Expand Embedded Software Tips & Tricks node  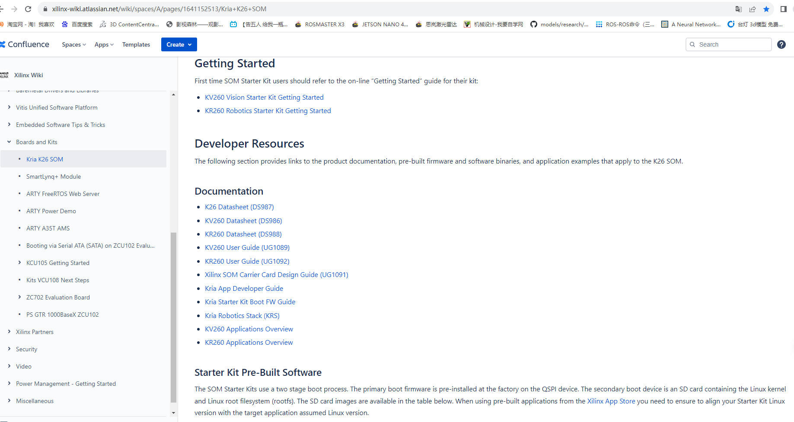tap(9, 125)
